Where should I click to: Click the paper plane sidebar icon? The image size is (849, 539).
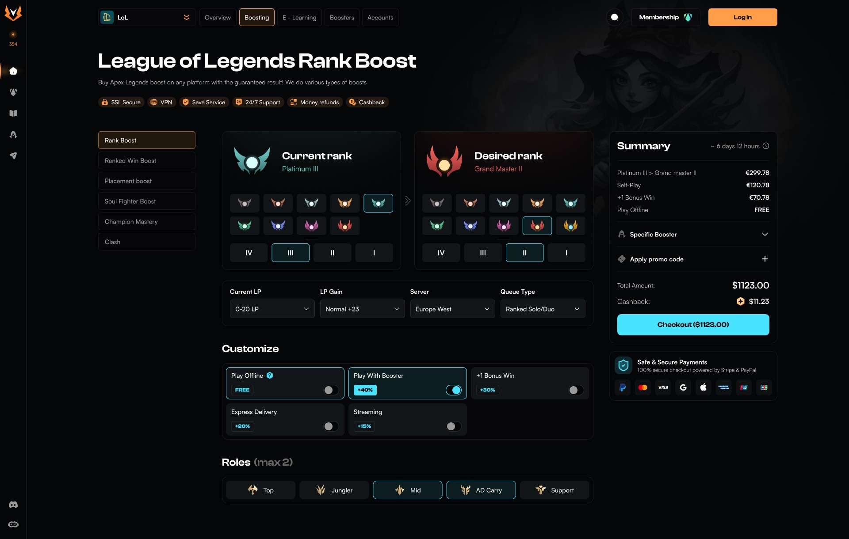tap(13, 156)
